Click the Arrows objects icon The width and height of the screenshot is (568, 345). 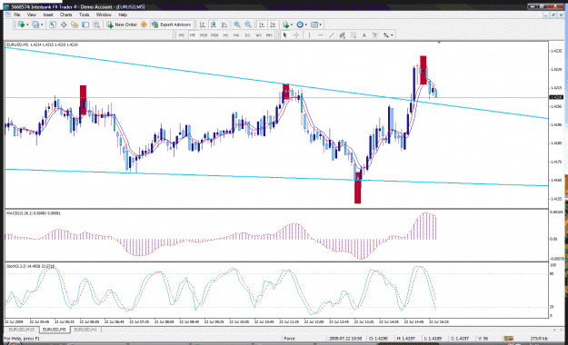click(386, 35)
